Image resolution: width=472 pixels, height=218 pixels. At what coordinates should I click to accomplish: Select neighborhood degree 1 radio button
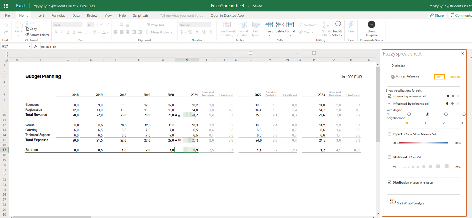coord(427,114)
